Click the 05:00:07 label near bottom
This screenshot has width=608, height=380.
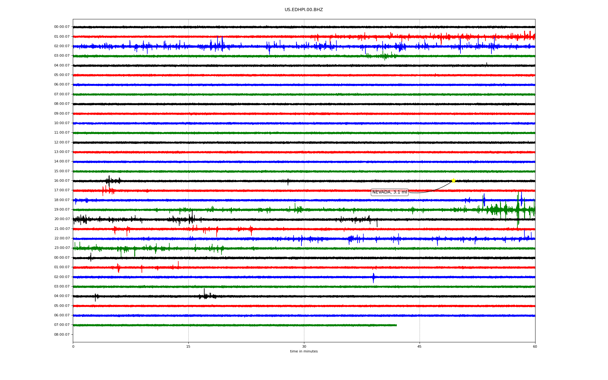tap(62, 306)
